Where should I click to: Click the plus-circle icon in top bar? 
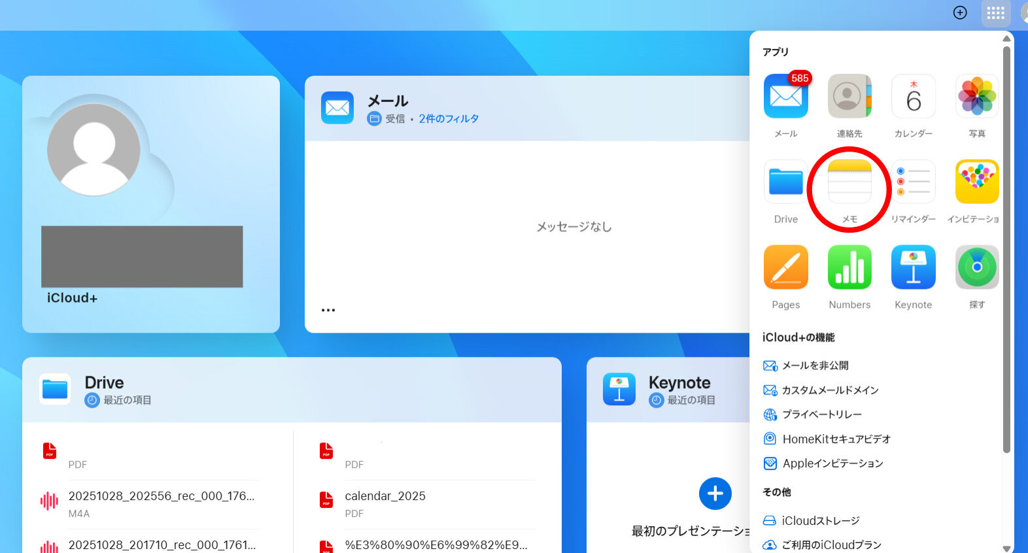960,12
